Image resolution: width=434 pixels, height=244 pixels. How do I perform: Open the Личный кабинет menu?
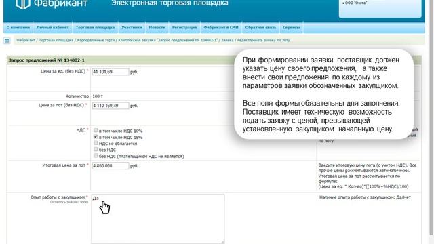tap(53, 28)
